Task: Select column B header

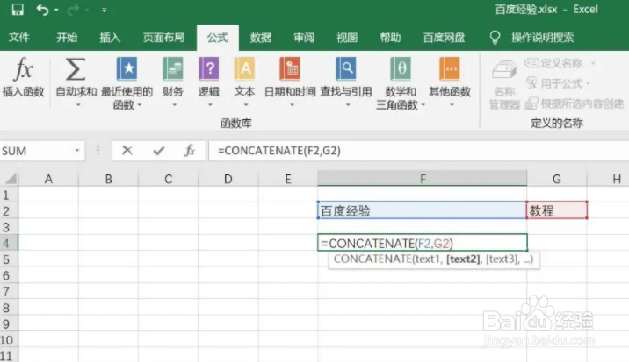Action: pyautogui.click(x=108, y=179)
